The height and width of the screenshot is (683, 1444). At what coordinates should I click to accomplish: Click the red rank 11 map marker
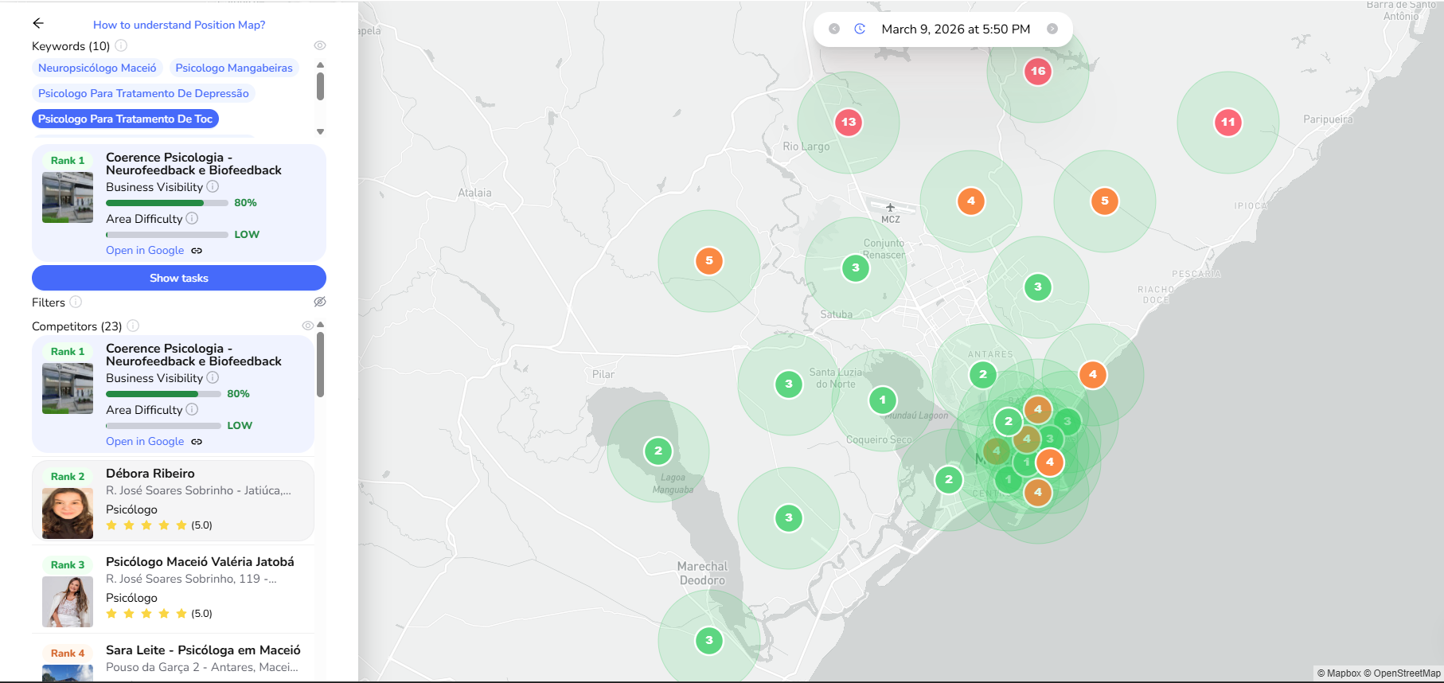pyautogui.click(x=1228, y=123)
